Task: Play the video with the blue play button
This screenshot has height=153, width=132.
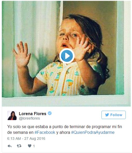Action: (67, 56)
